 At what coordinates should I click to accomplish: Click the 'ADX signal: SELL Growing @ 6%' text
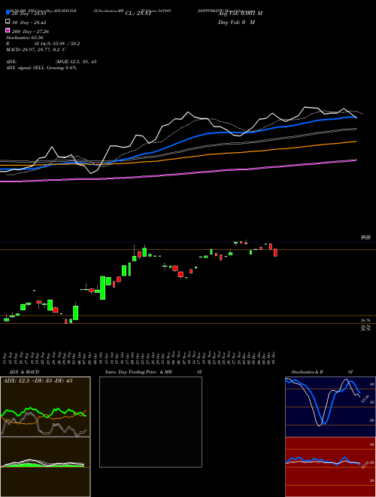pyautogui.click(x=41, y=68)
